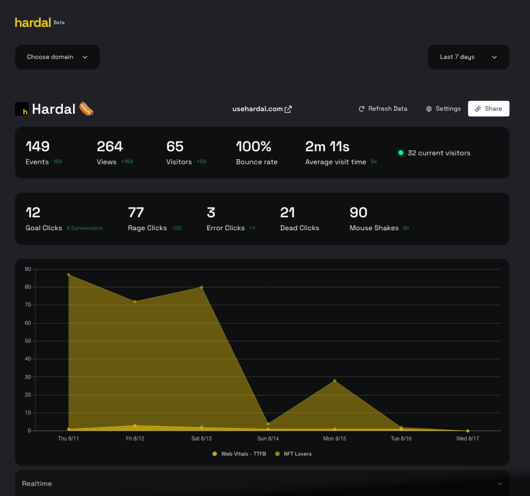The width and height of the screenshot is (530, 496).
Task: Click the Realtime section title
Action: click(37, 484)
